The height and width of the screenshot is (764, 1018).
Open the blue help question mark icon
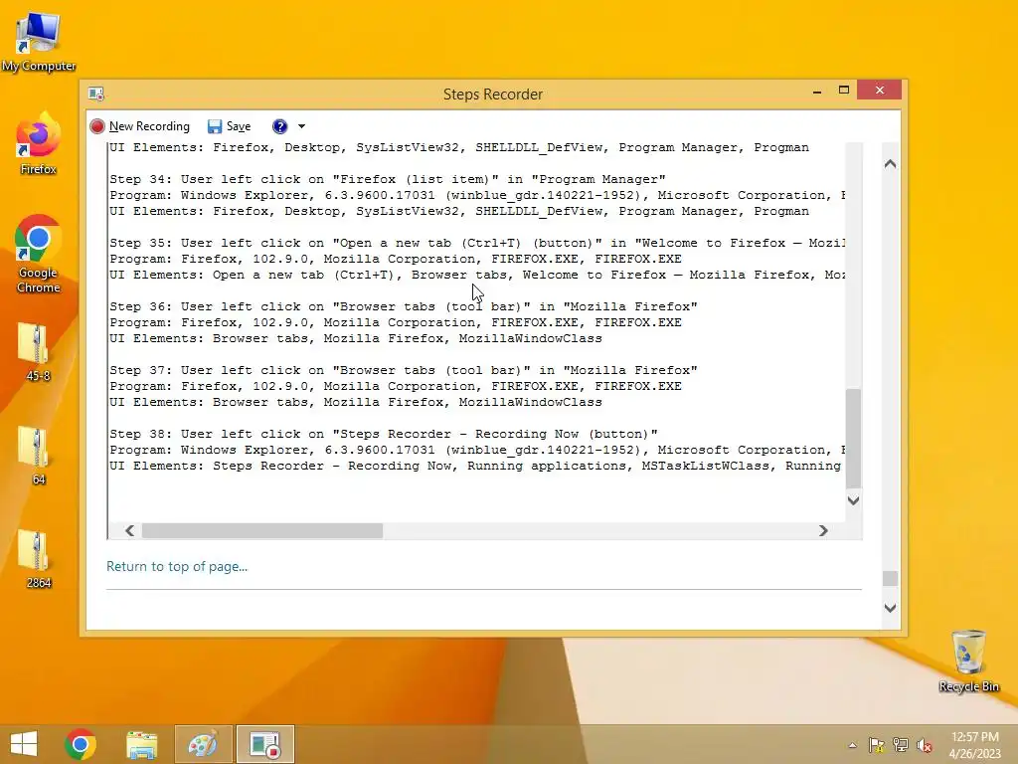coord(279,126)
